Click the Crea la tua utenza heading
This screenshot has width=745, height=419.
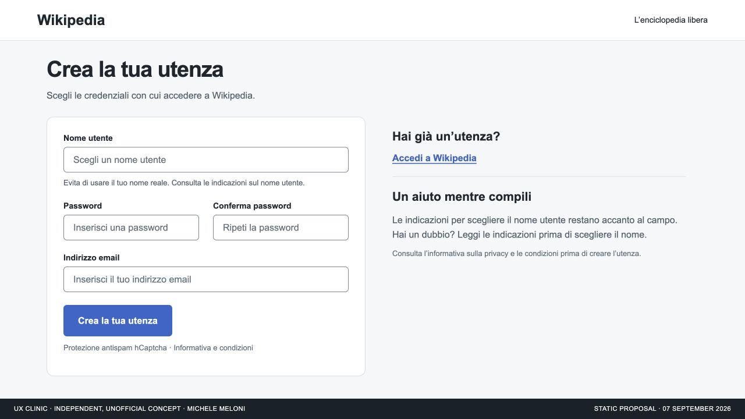(135, 69)
